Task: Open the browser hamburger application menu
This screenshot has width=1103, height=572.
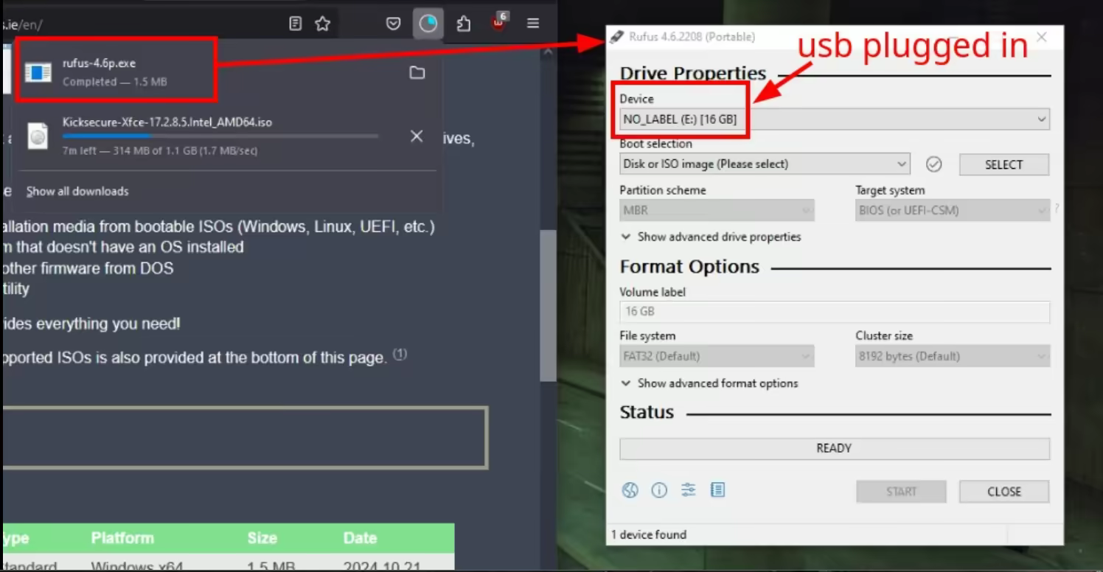Action: tap(533, 24)
